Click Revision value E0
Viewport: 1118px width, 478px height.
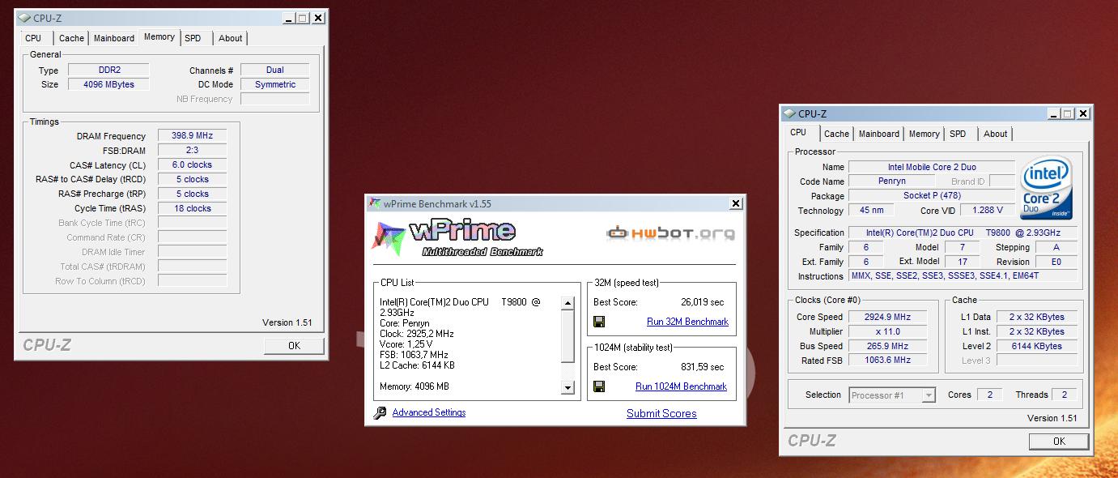(x=1056, y=262)
